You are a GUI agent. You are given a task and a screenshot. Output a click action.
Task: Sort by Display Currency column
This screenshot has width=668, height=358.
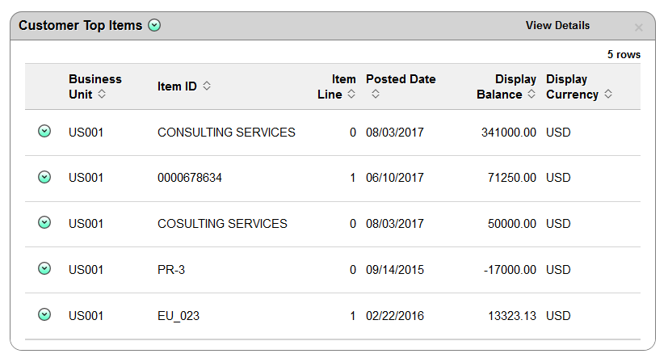608,94
